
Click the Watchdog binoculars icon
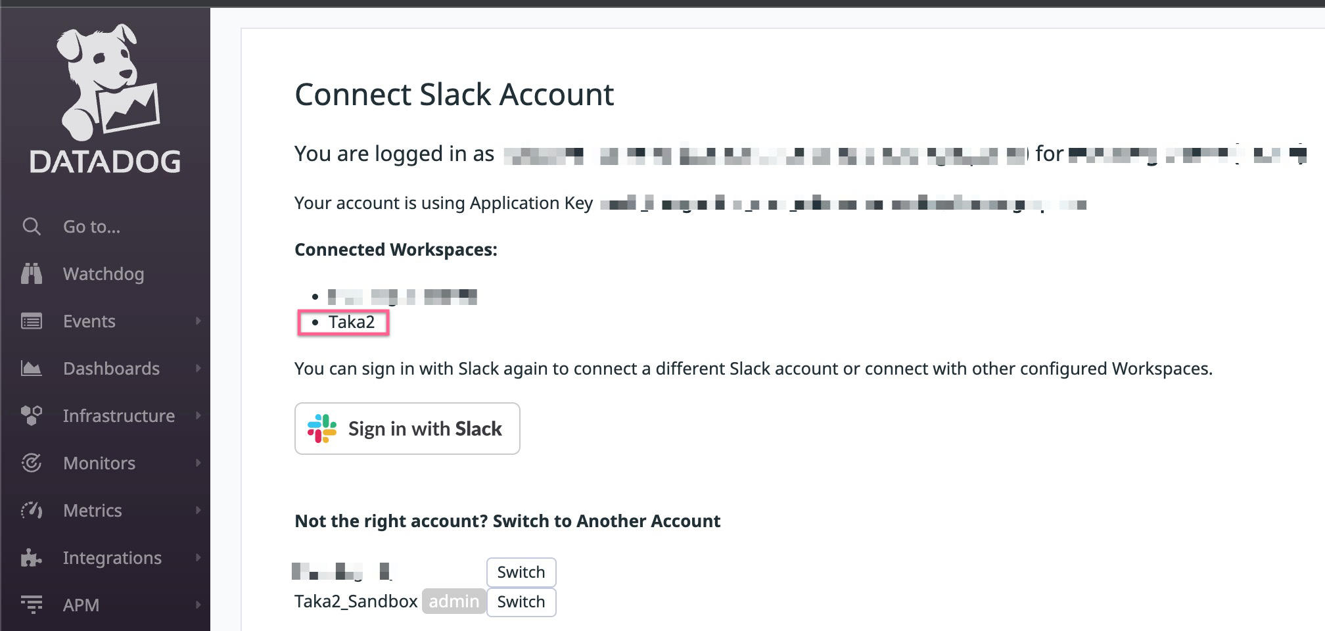(32, 274)
